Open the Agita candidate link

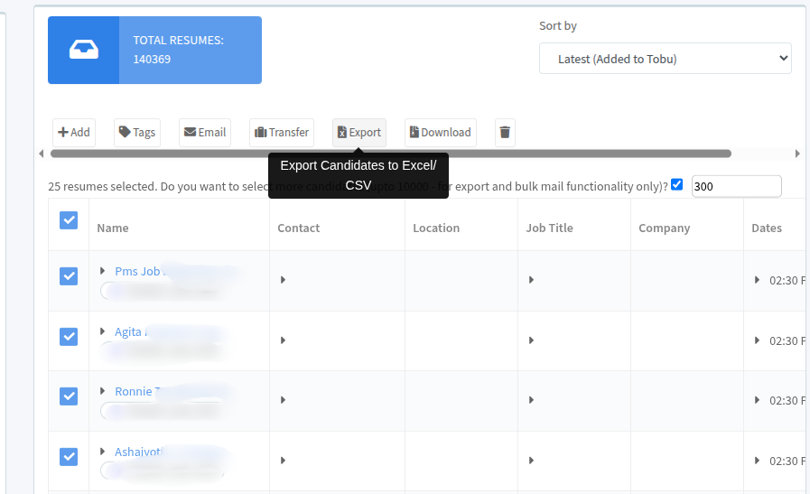[x=128, y=331]
